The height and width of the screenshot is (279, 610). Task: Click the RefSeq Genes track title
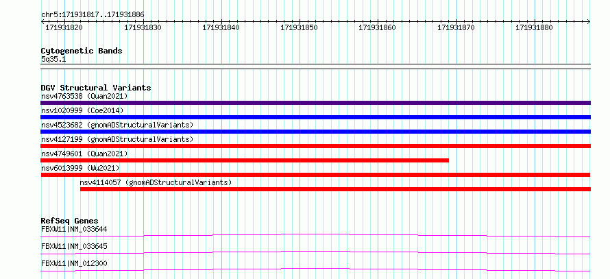pyautogui.click(x=70, y=221)
